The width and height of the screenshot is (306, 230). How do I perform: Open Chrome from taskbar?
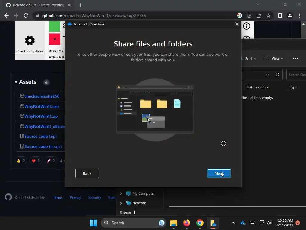coord(200,223)
